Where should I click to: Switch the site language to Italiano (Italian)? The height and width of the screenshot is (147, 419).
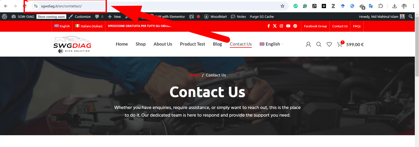pyautogui.click(x=89, y=26)
